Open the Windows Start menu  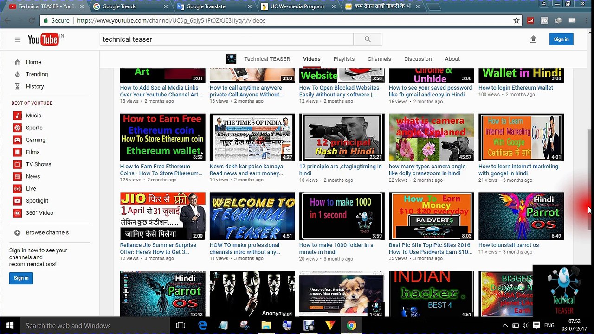point(10,326)
